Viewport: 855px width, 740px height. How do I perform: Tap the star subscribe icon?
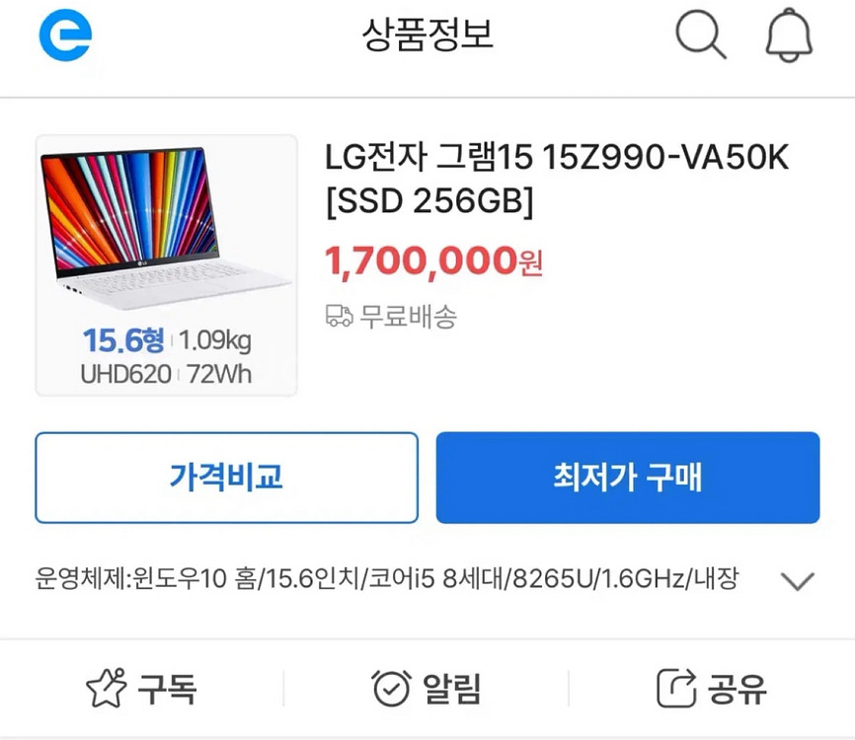pyautogui.click(x=107, y=688)
